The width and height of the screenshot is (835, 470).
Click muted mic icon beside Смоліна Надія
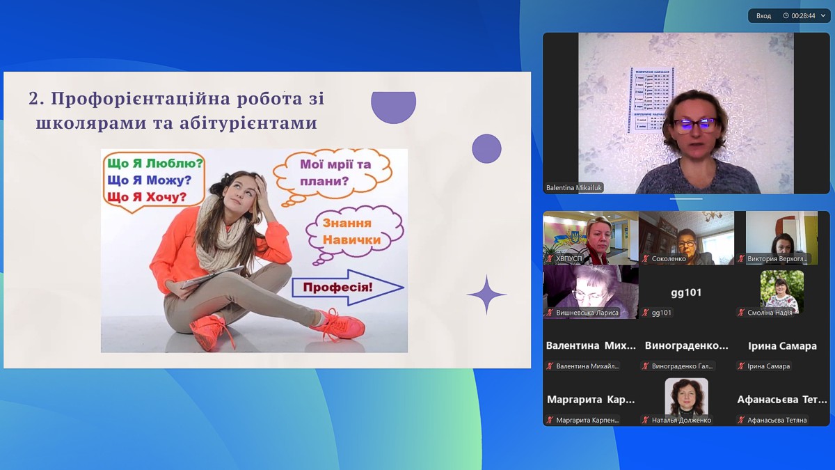(x=742, y=313)
